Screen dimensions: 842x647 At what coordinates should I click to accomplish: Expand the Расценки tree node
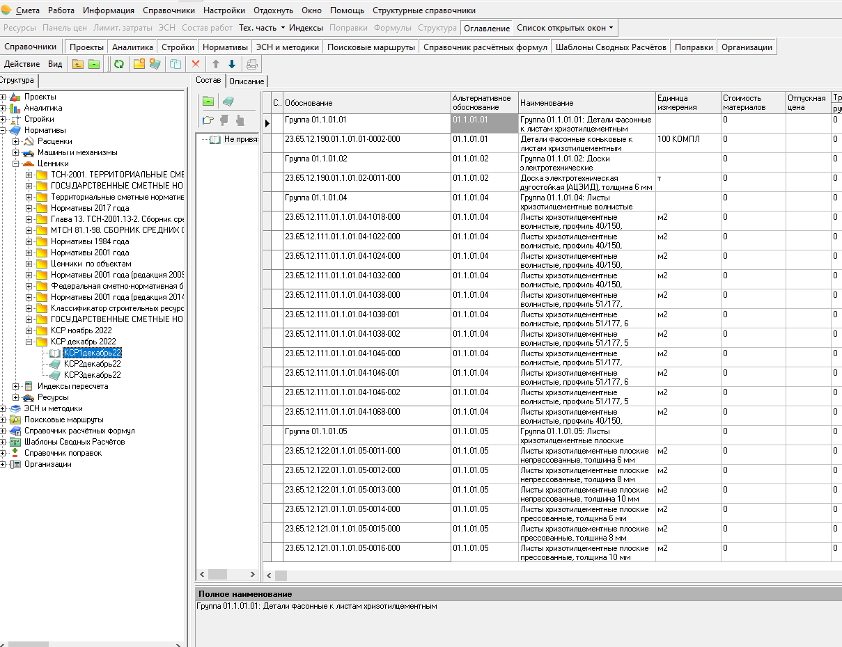pos(16,141)
